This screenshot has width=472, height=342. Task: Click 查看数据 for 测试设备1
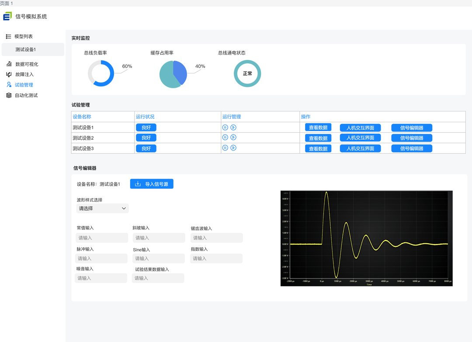coord(318,128)
